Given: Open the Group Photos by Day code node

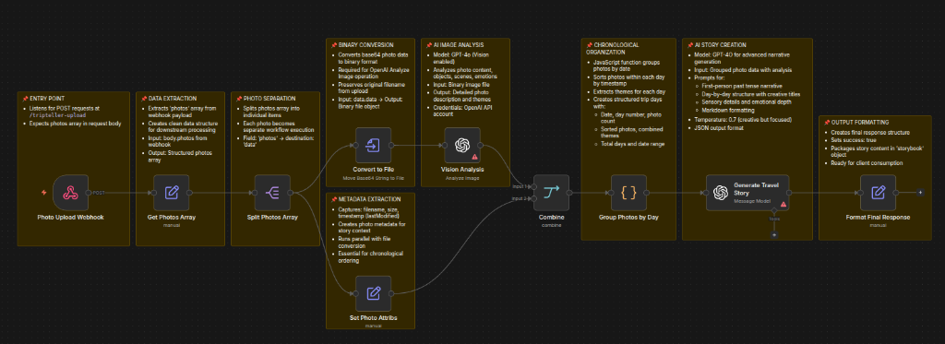Looking at the screenshot, I should pyautogui.click(x=628, y=193).
